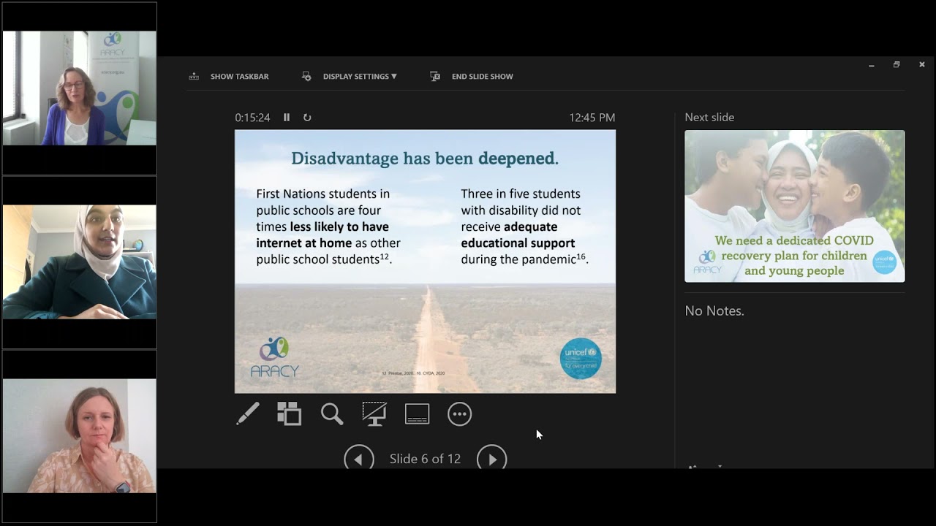Select the middle participant wearing a headscarf
The width and height of the screenshot is (936, 526).
tap(79, 262)
